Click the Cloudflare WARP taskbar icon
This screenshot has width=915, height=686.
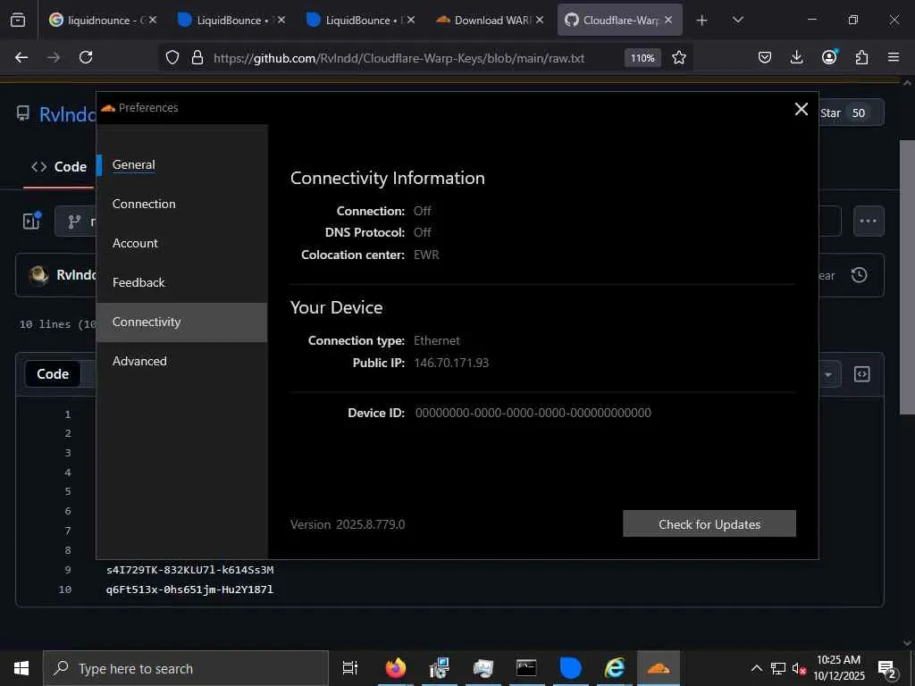click(659, 668)
